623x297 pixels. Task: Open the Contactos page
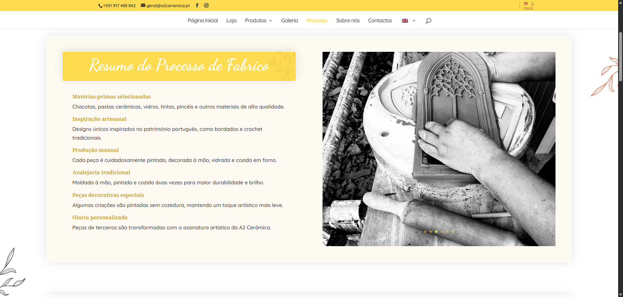(x=380, y=20)
